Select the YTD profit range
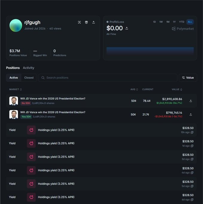Screen dimensions: 203x204 (181, 22)
